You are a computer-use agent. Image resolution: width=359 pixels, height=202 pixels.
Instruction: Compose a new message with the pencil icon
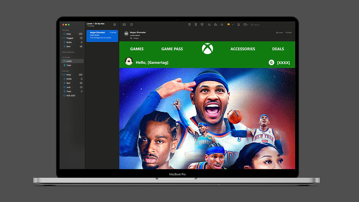coord(132,25)
